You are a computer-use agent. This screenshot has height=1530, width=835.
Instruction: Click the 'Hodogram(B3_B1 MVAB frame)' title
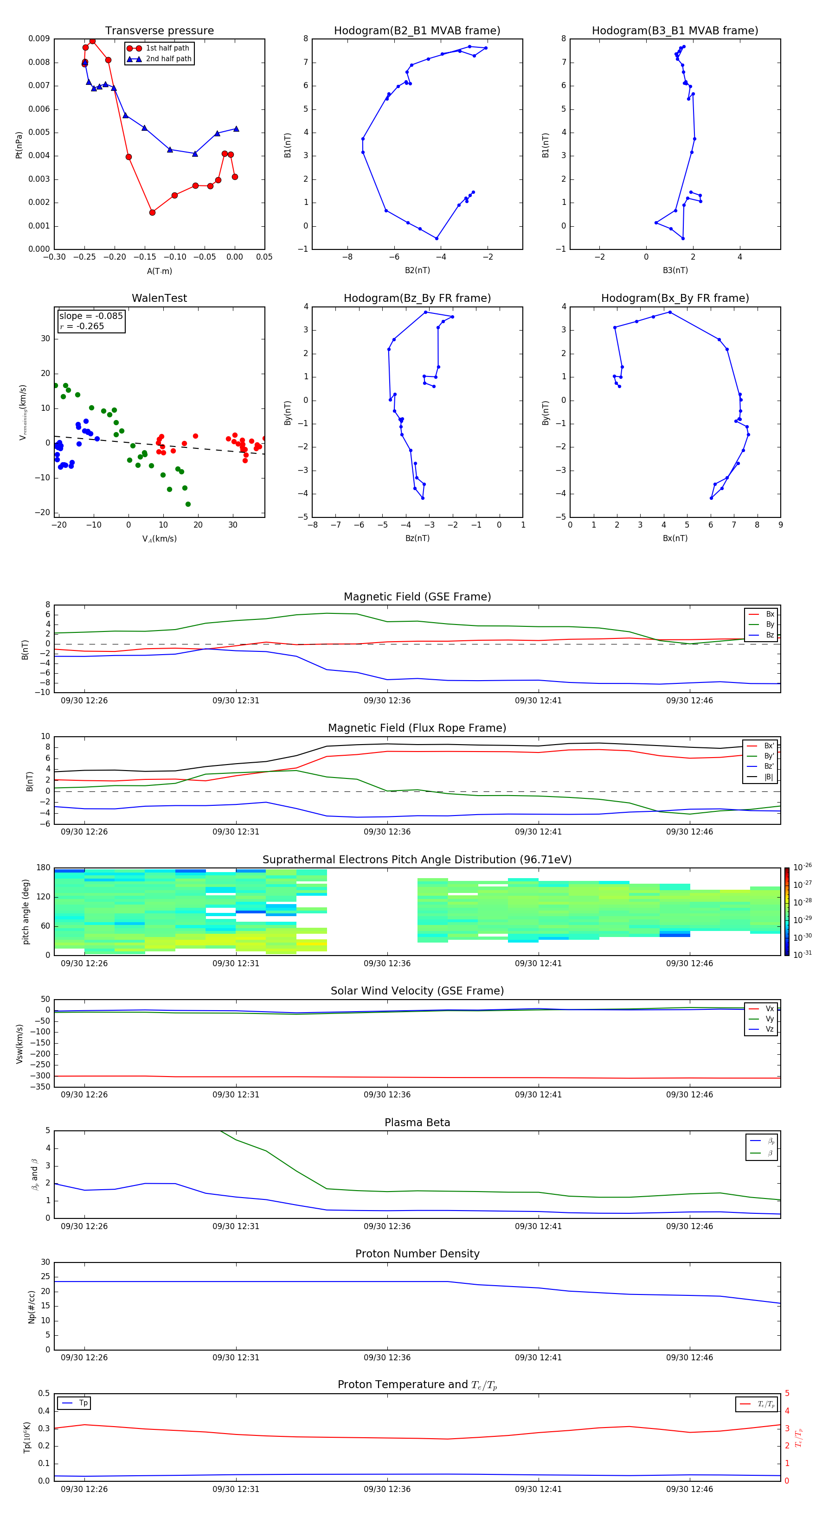(675, 31)
